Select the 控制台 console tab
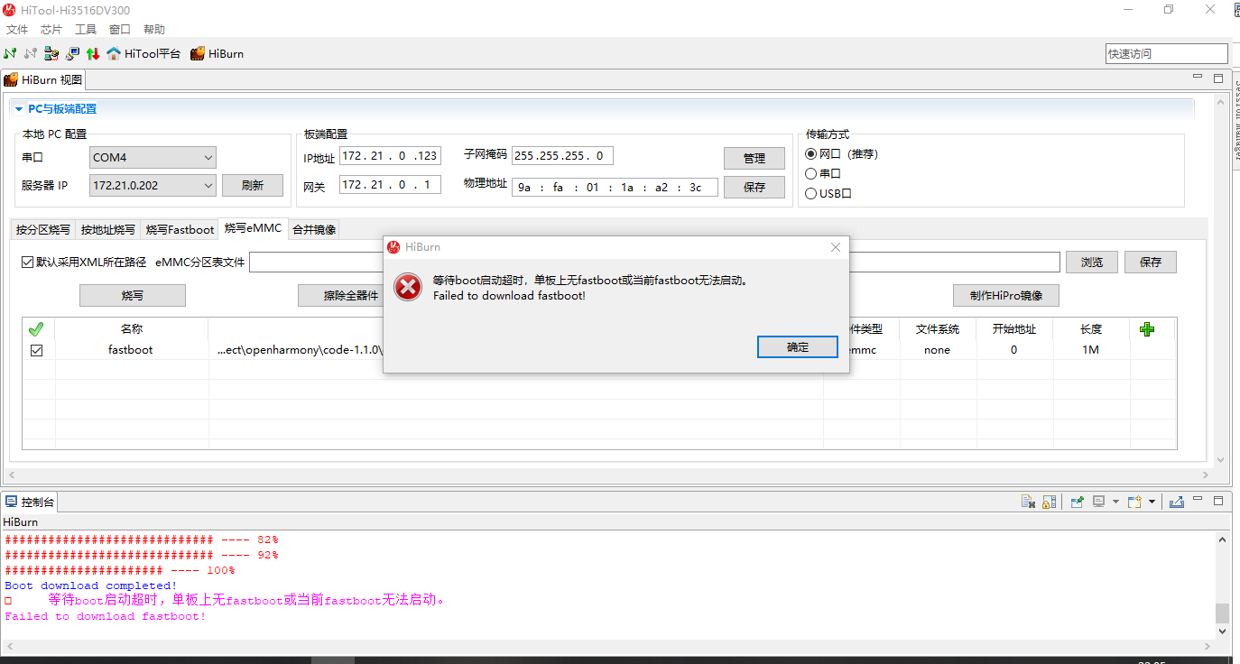 point(30,502)
